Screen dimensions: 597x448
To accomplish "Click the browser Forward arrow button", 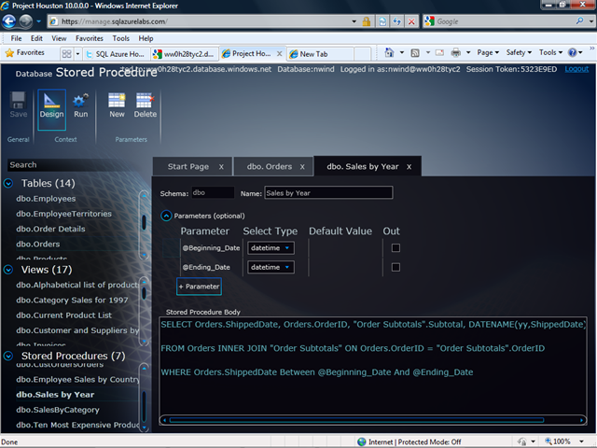I will (26, 21).
